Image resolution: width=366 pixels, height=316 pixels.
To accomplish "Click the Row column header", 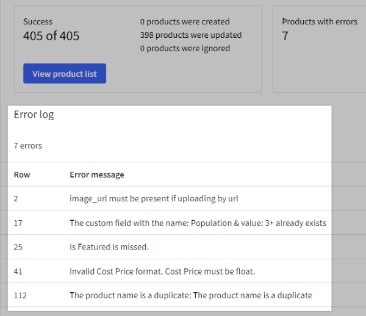I will 22,174.
